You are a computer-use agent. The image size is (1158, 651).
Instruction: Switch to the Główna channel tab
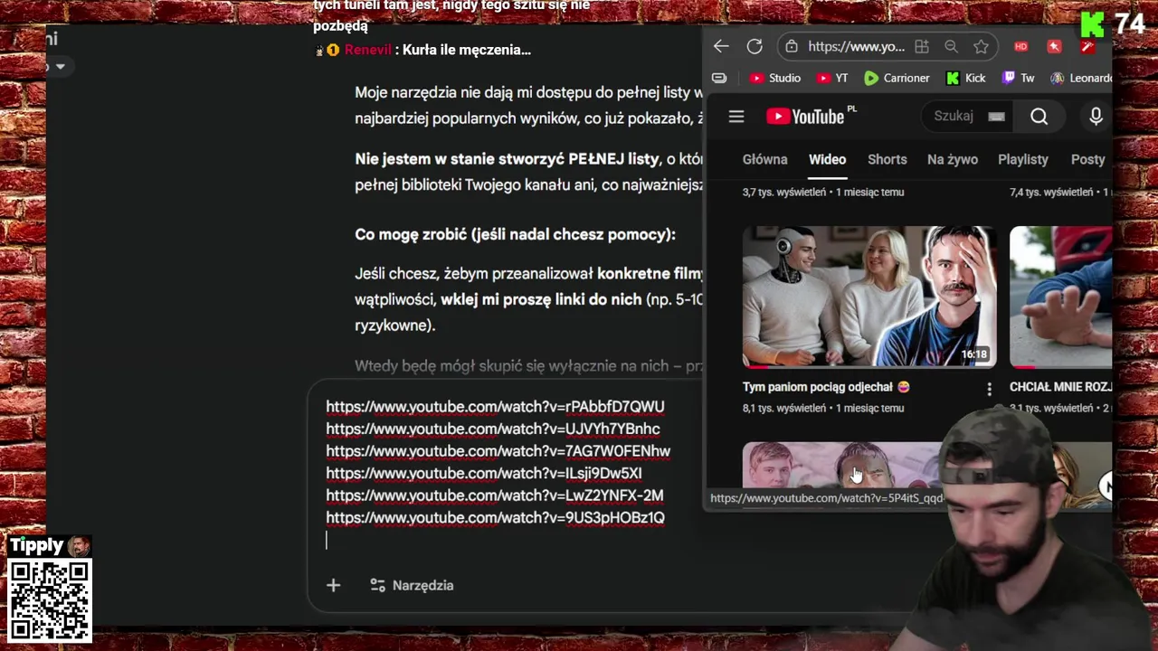pos(764,159)
